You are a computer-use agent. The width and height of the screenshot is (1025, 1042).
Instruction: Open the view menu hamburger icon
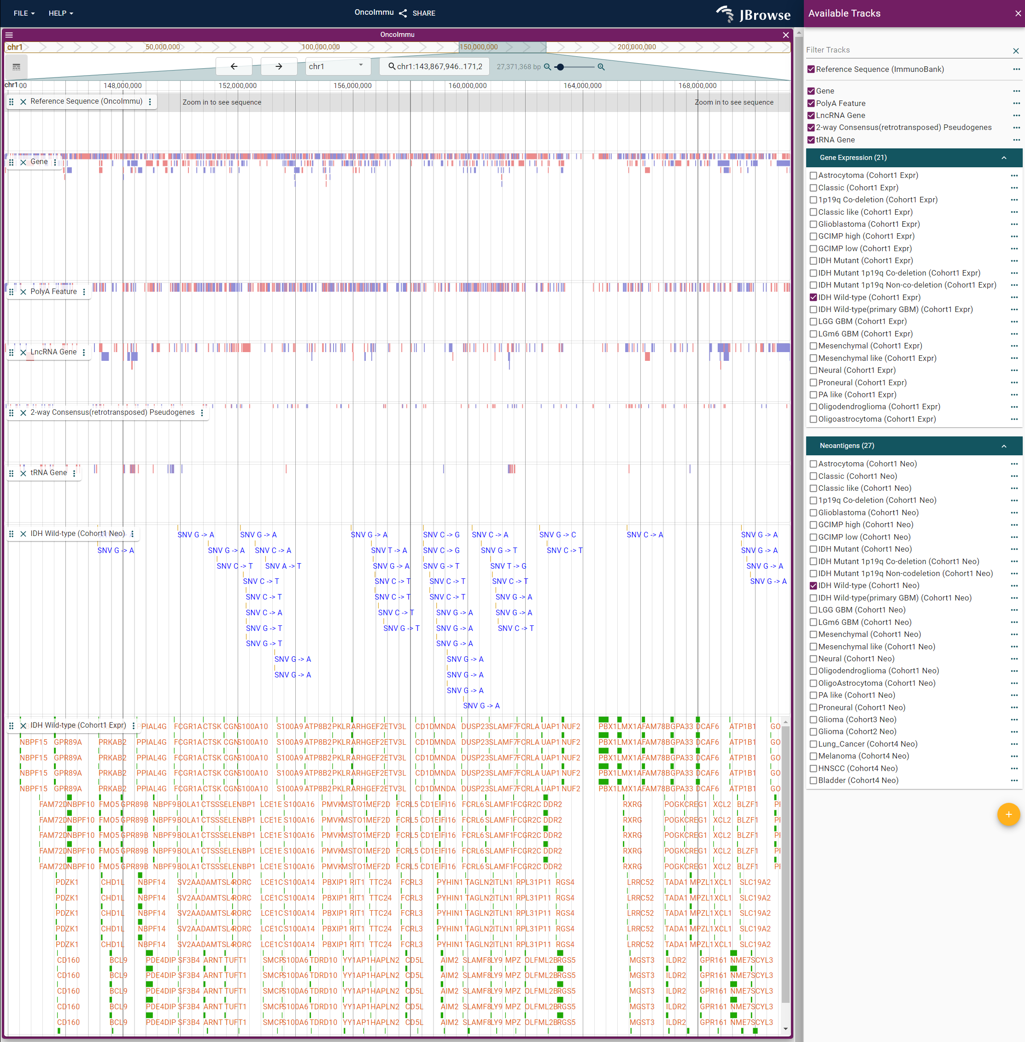coord(9,35)
